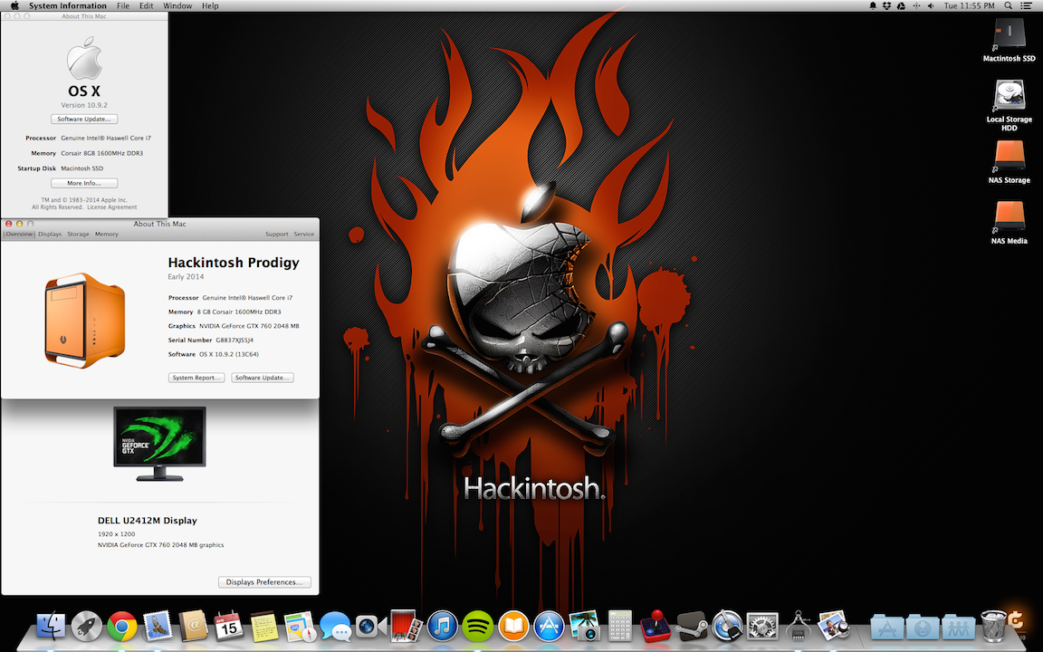This screenshot has width=1043, height=652.
Task: Click the Dell monitor thumbnail image
Action: (159, 444)
